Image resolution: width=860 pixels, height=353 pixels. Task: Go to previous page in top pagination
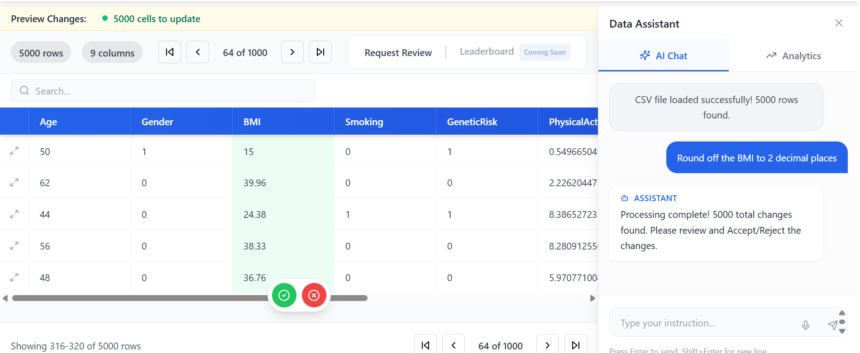tap(198, 52)
